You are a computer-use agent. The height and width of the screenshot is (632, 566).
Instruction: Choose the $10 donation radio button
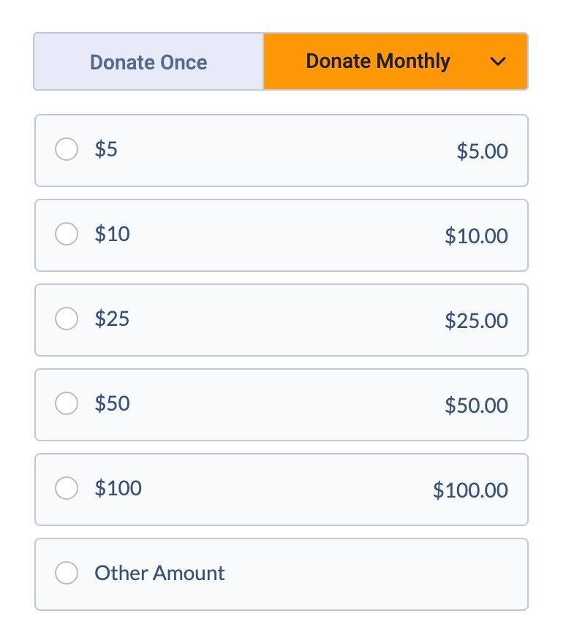(67, 235)
